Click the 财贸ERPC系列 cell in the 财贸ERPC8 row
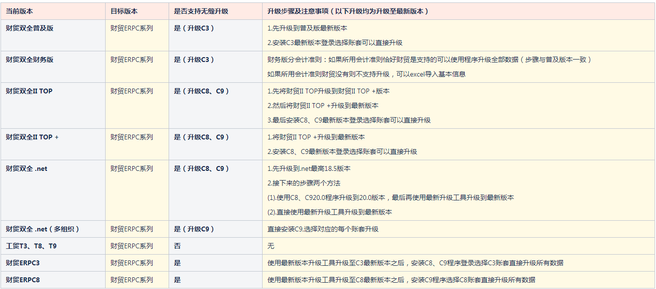The image size is (656, 289). pos(131,280)
